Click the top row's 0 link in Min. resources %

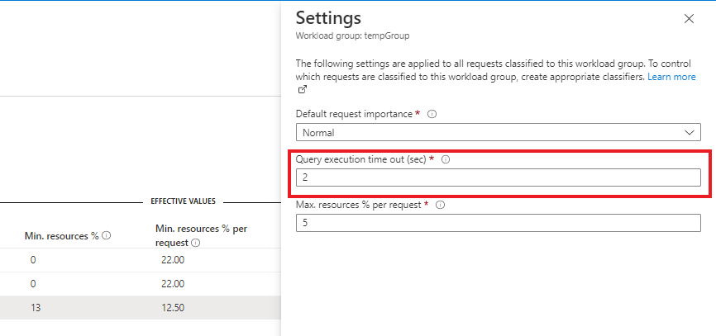(x=33, y=260)
